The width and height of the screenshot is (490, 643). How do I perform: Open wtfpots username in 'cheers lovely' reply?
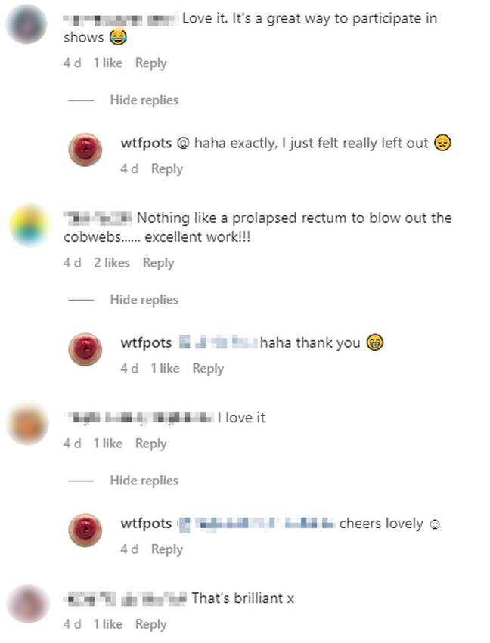tap(146, 524)
